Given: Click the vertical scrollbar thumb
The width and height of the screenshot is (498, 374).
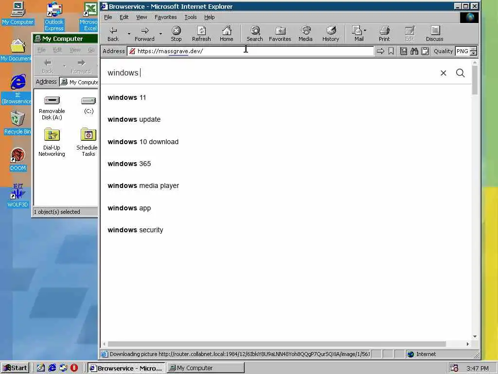Looking at the screenshot, I should [475, 80].
